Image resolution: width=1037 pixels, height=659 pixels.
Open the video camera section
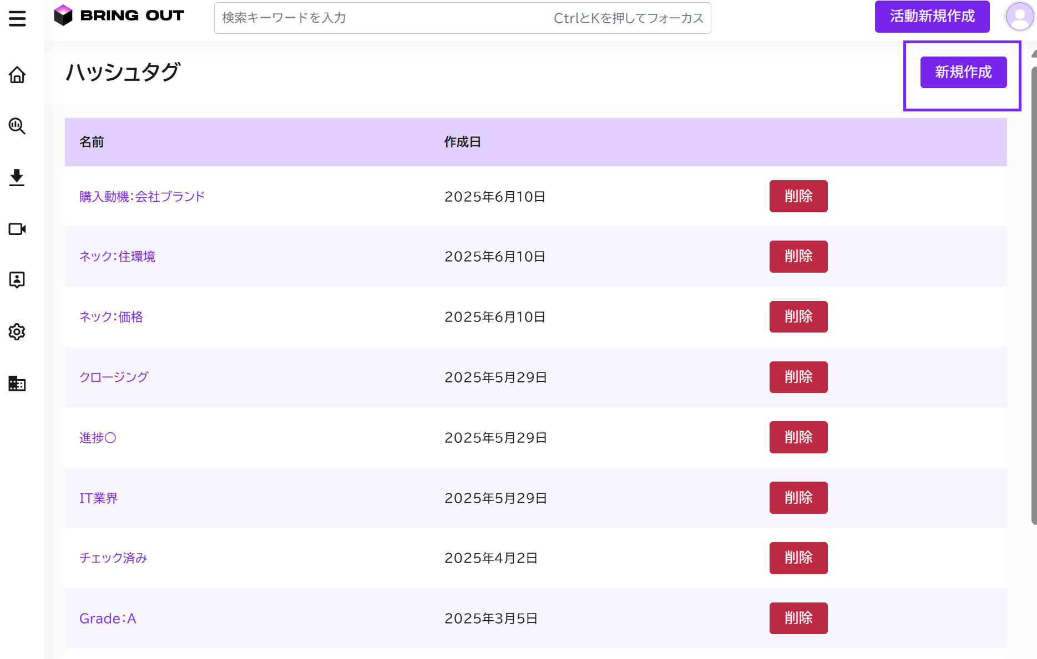coord(17,229)
